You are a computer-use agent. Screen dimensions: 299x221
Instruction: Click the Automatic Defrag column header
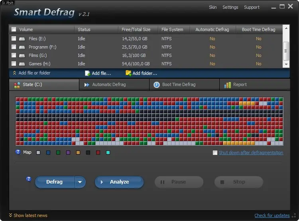pos(213,29)
